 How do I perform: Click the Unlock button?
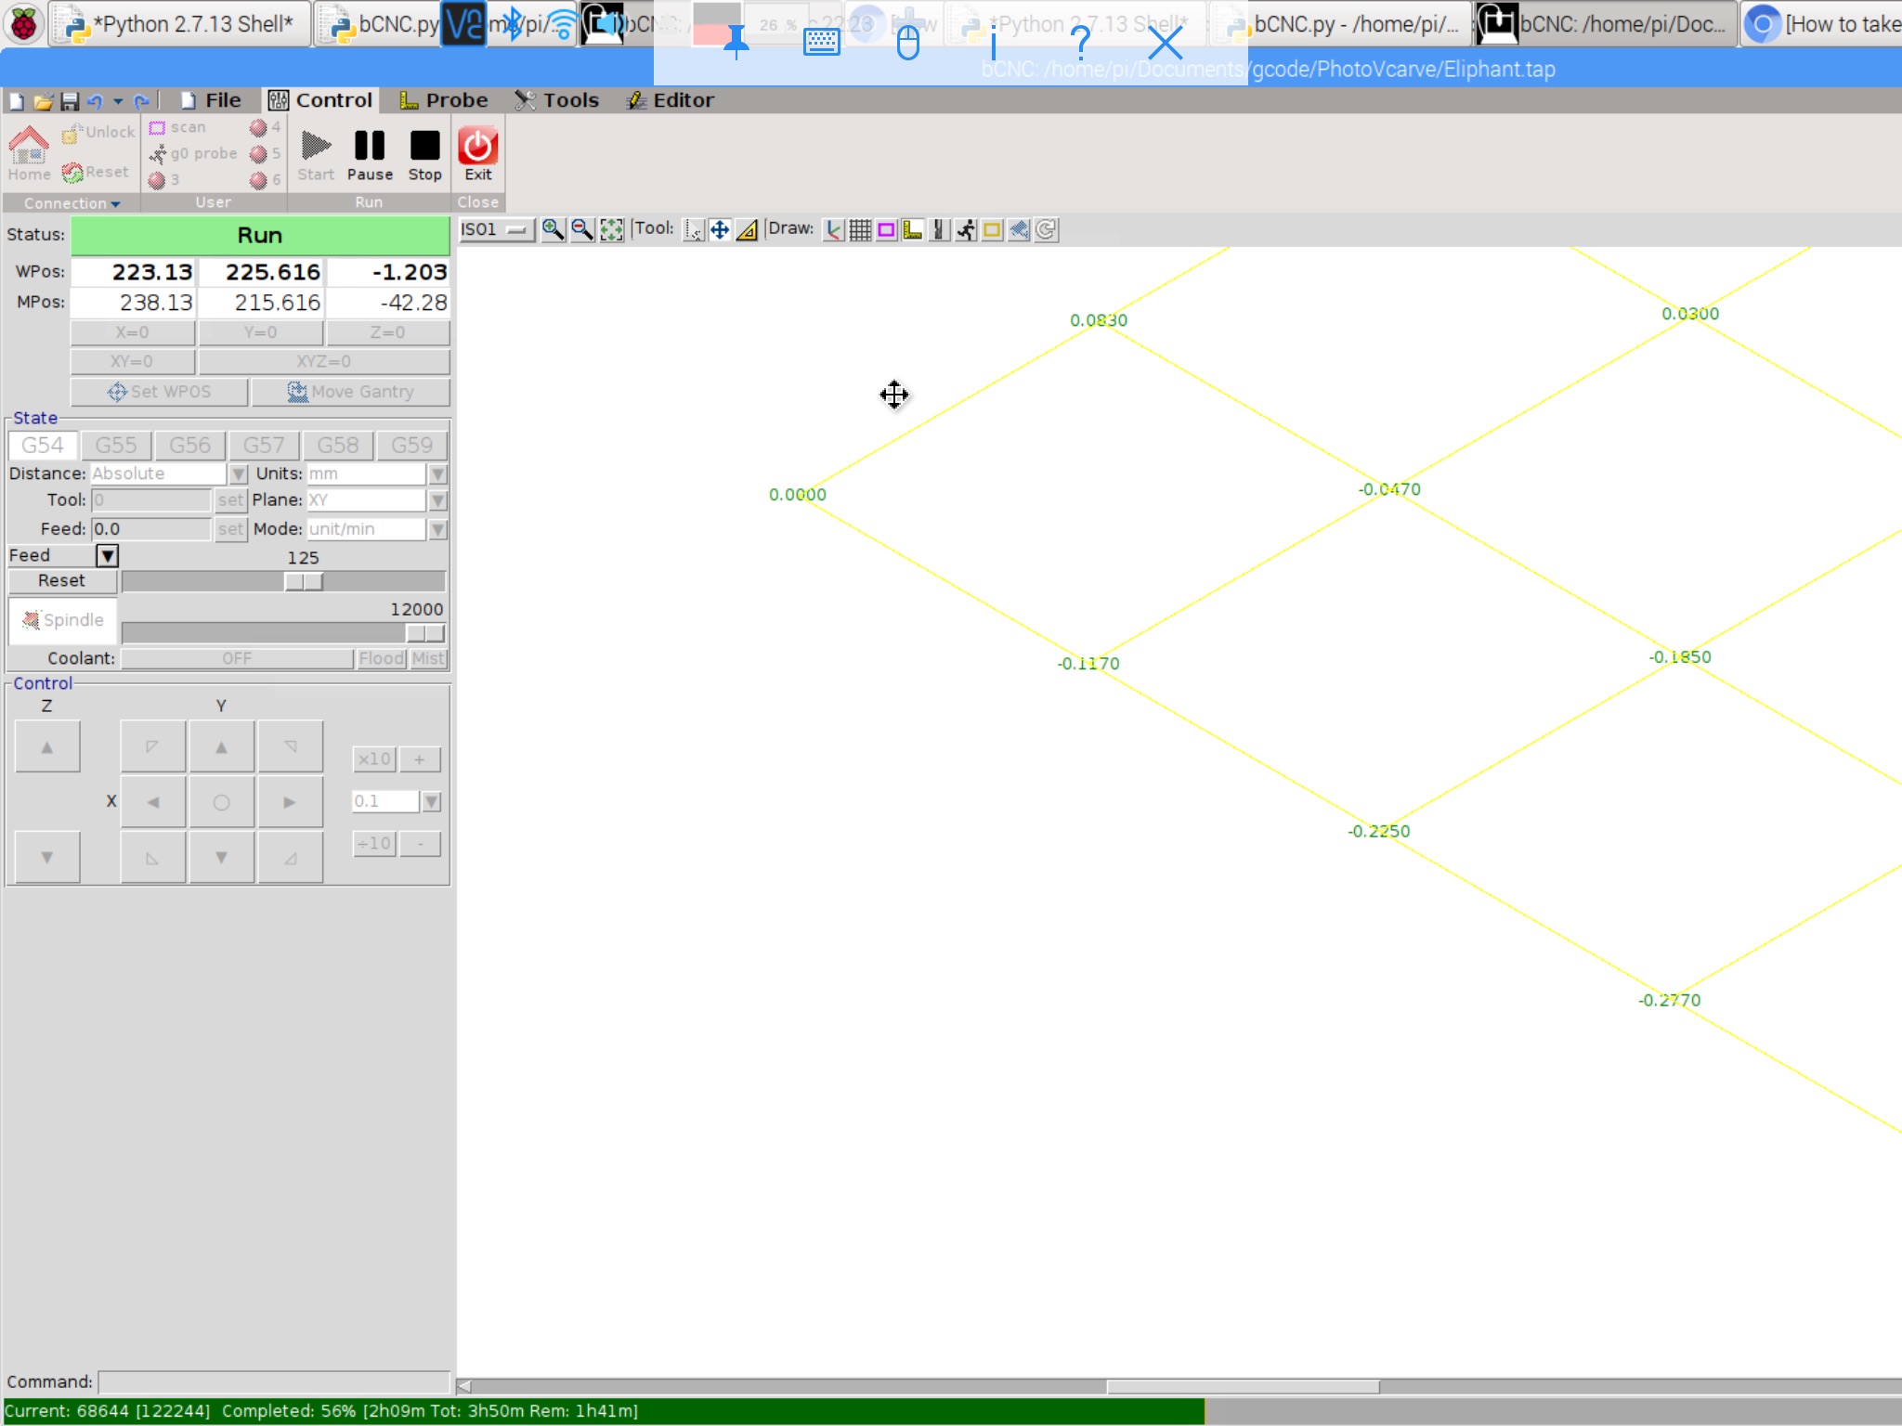click(x=98, y=133)
